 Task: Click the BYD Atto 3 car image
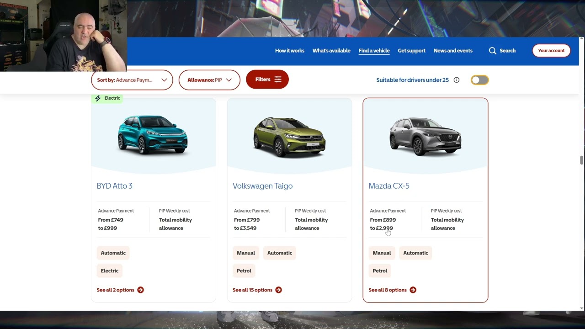pyautogui.click(x=153, y=134)
